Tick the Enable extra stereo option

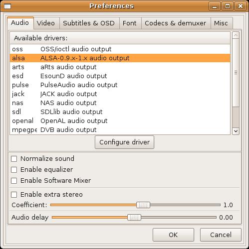(x=14, y=195)
